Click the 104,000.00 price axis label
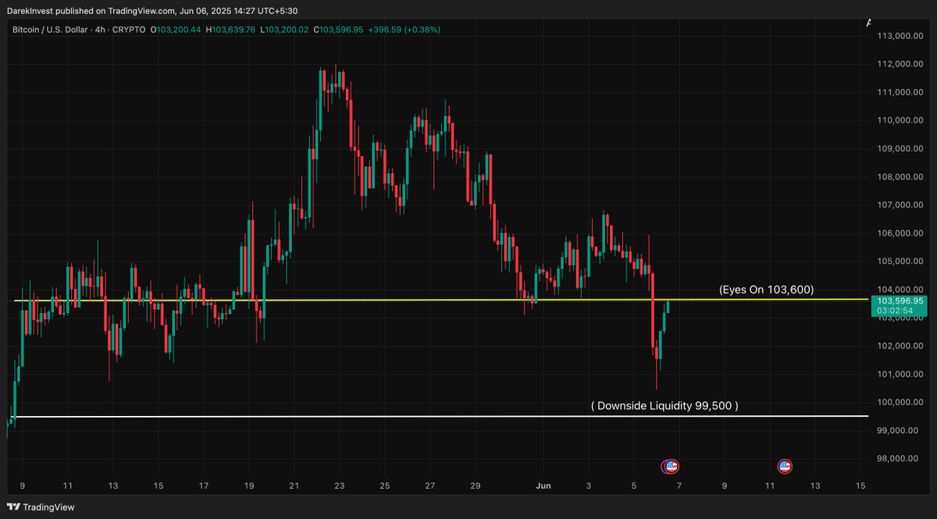The image size is (937, 519). (901, 290)
